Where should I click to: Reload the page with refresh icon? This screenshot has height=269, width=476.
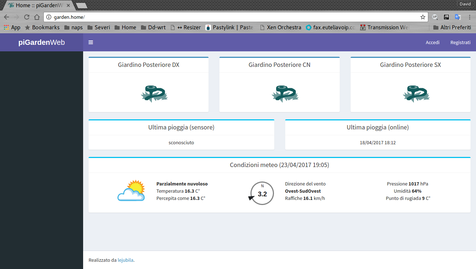pos(27,17)
